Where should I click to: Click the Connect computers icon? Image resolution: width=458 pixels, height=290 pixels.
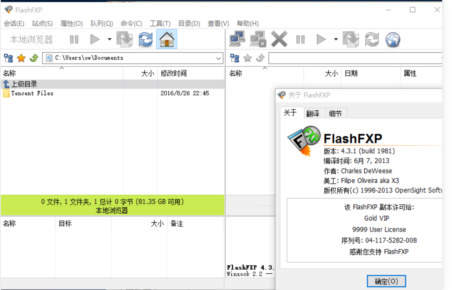click(237, 39)
